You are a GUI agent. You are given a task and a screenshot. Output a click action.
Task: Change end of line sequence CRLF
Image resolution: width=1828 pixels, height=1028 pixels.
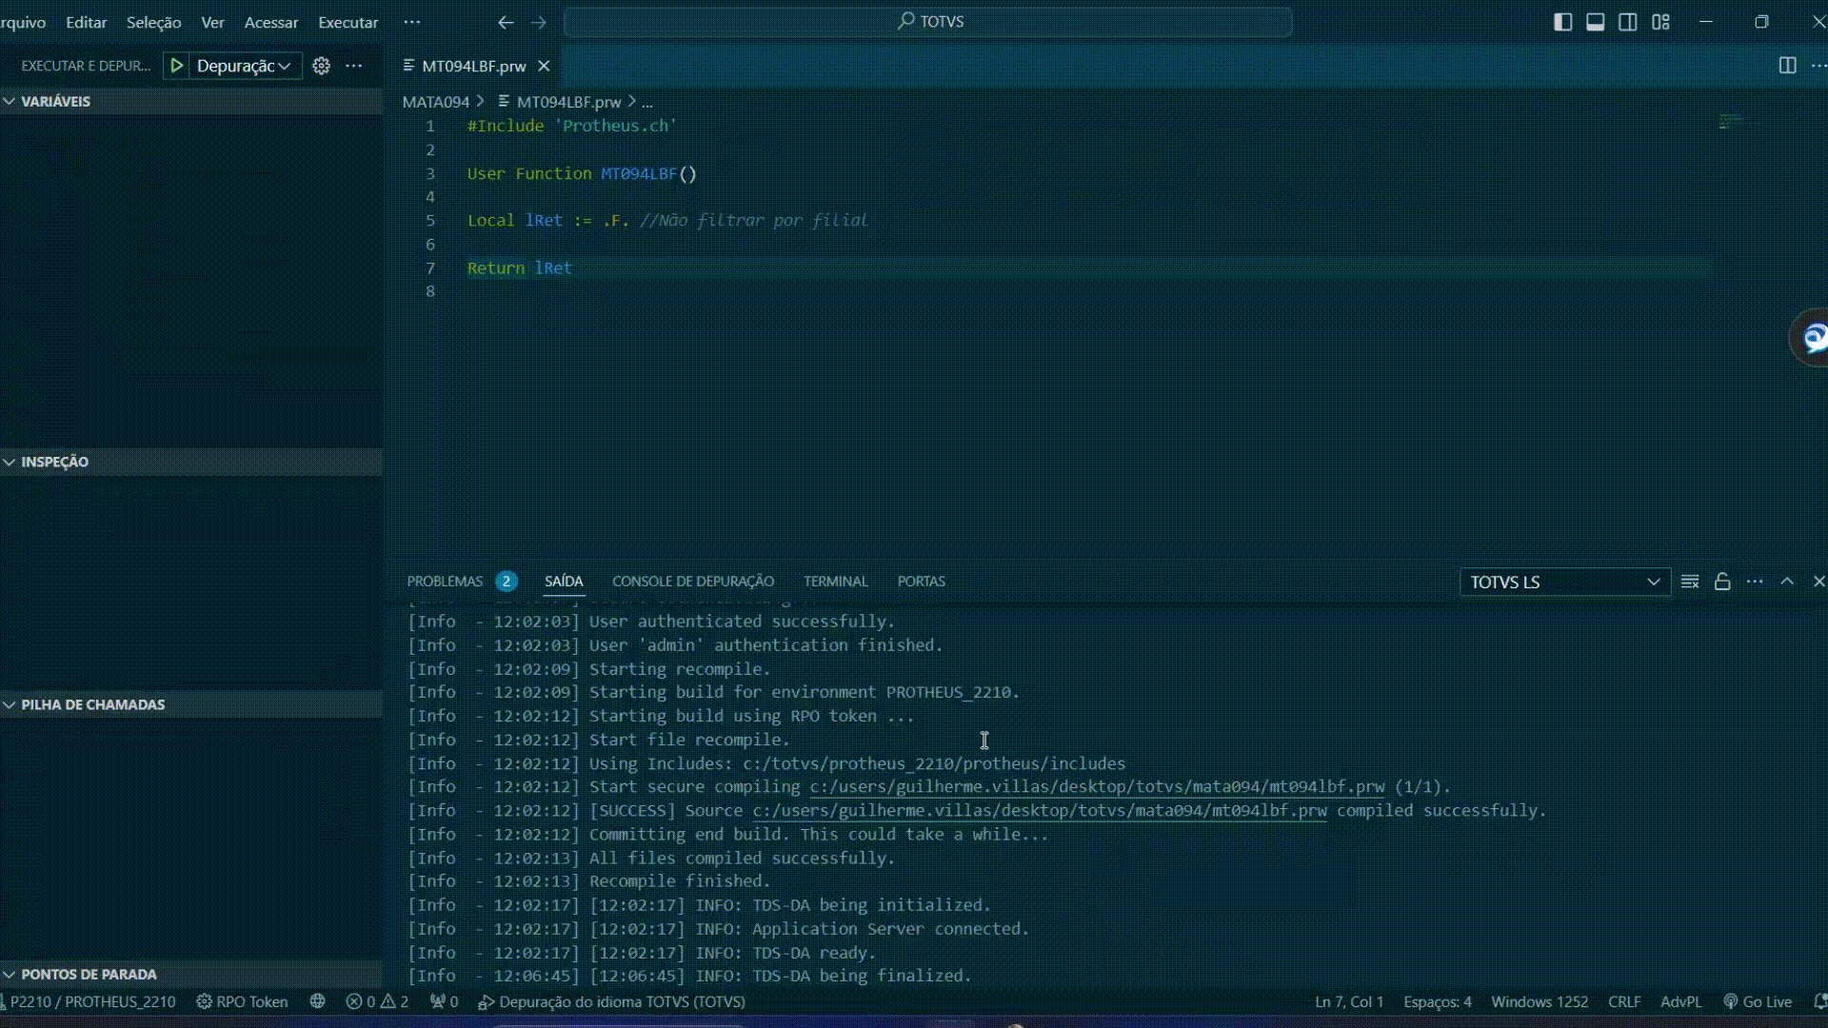click(1624, 1001)
